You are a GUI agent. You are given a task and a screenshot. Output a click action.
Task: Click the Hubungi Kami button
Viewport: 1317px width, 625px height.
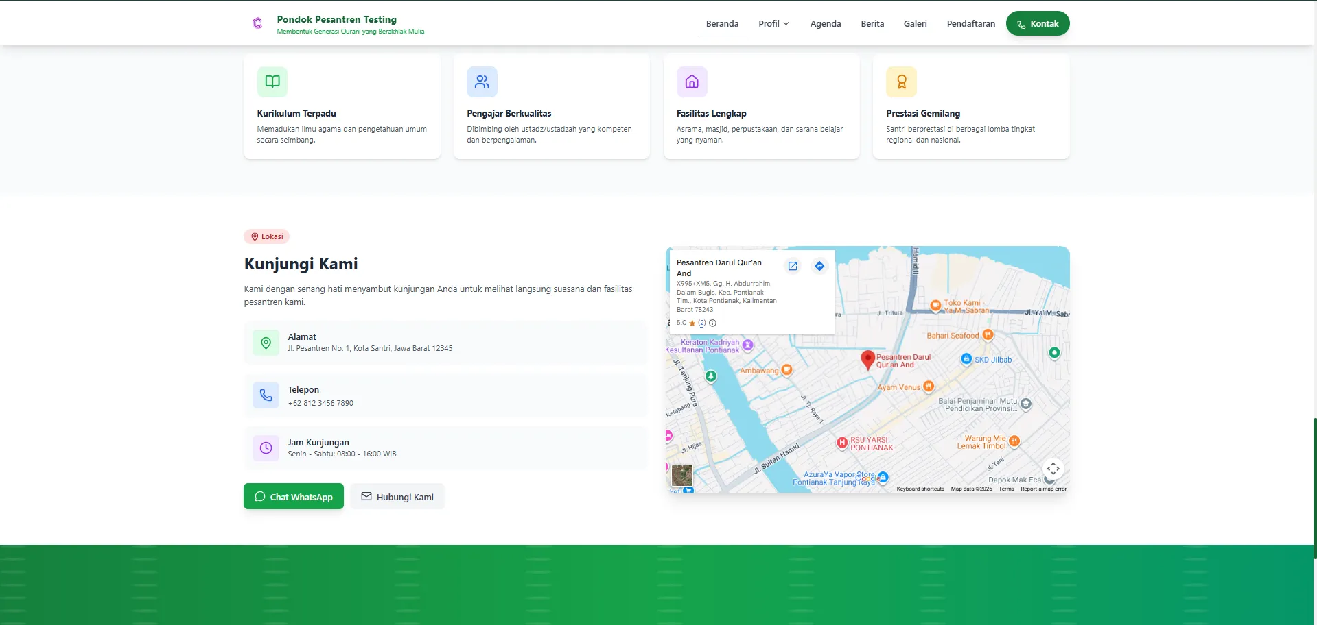397,497
